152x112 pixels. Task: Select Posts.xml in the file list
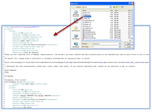[87, 19]
